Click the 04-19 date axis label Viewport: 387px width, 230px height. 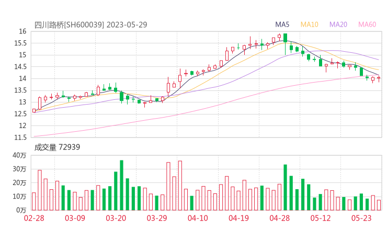(x=238, y=218)
